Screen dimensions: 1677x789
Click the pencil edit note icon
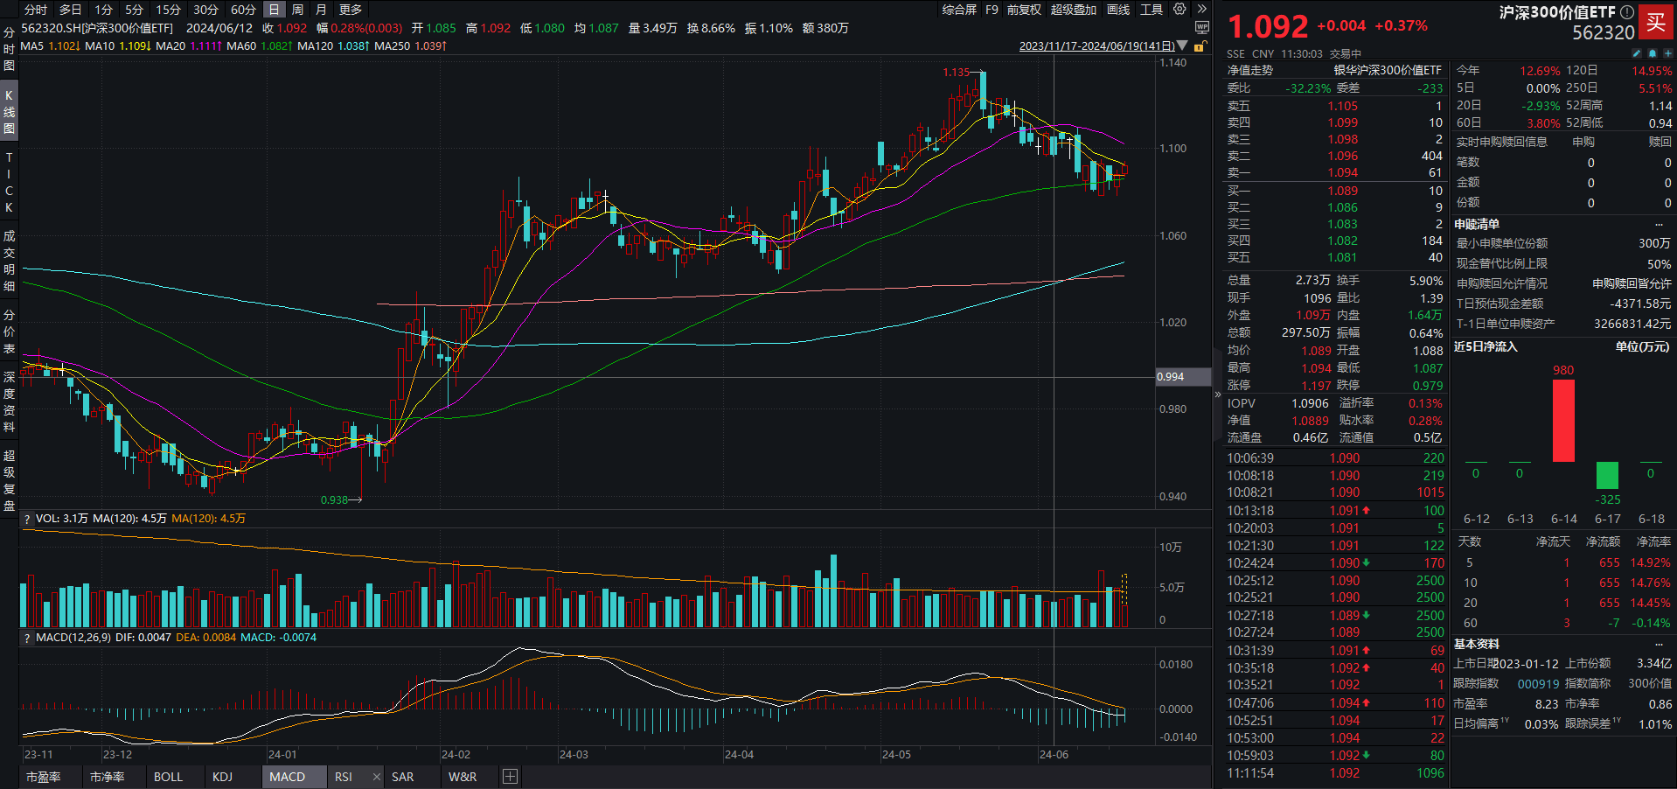[1637, 53]
